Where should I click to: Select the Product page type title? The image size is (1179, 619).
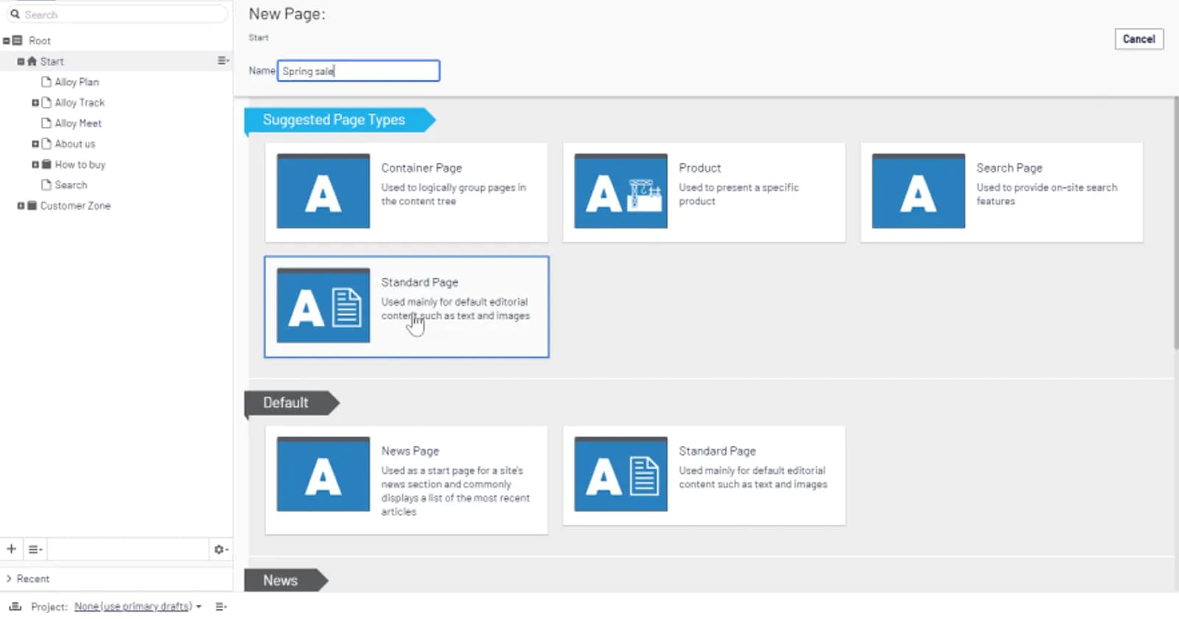click(x=700, y=168)
